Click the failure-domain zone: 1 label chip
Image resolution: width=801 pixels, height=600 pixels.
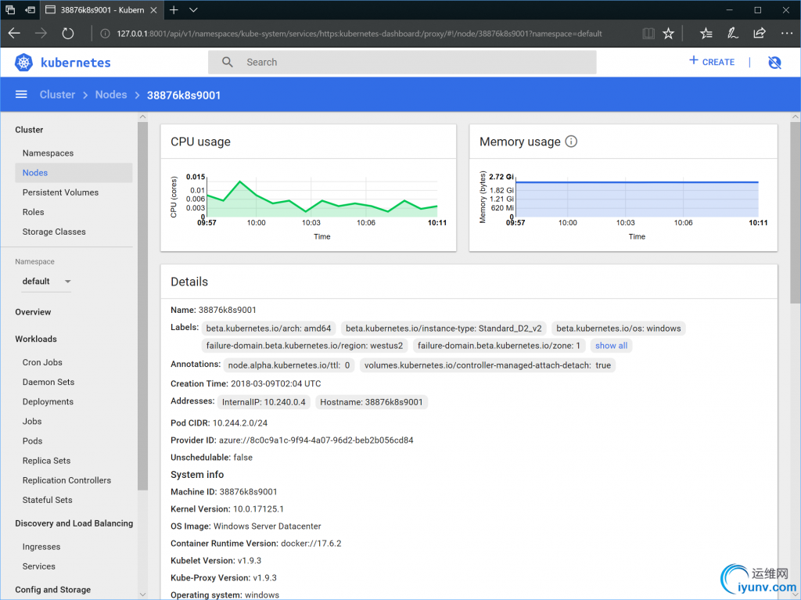(498, 346)
